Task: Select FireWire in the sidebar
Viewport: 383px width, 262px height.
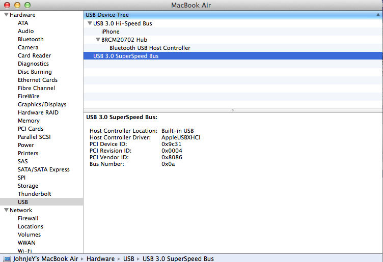Action: [29, 96]
